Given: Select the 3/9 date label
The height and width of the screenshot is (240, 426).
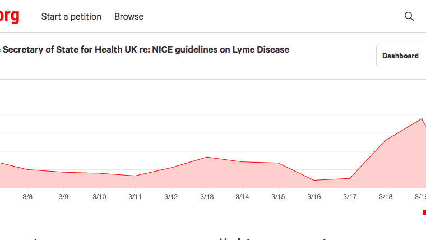Looking at the screenshot, I should coord(63,197).
